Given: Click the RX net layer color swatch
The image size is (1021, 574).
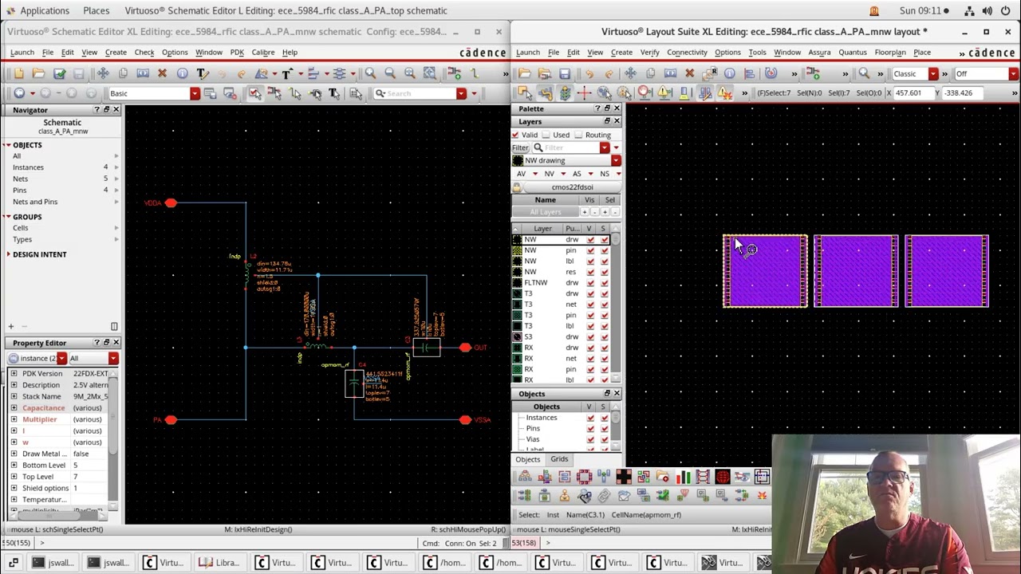Looking at the screenshot, I should point(517,359).
